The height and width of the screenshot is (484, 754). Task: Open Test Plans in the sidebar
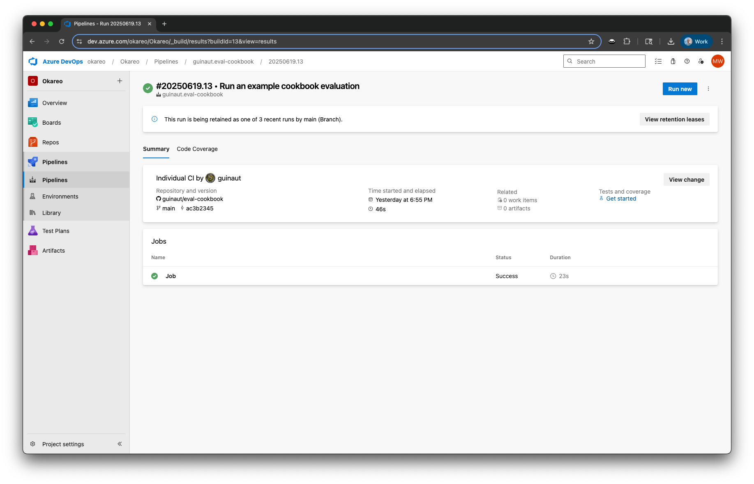pyautogui.click(x=55, y=231)
